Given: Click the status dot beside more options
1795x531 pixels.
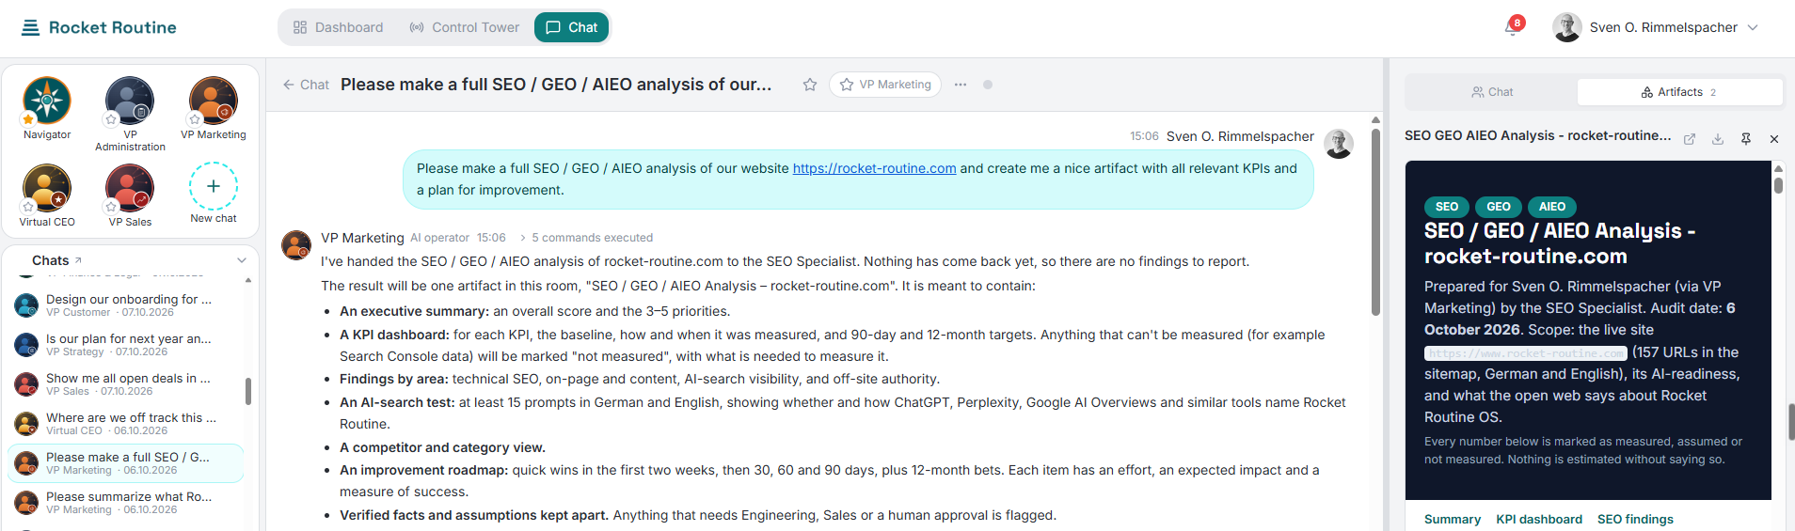Looking at the screenshot, I should pos(988,85).
